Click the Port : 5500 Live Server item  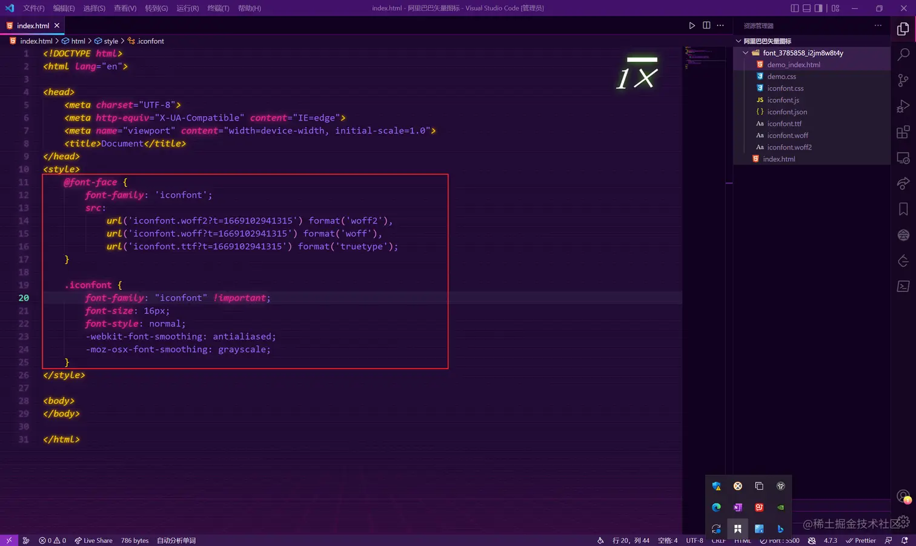point(779,541)
